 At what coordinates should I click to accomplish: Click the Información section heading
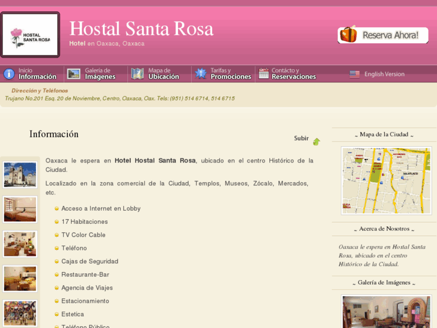click(x=53, y=134)
